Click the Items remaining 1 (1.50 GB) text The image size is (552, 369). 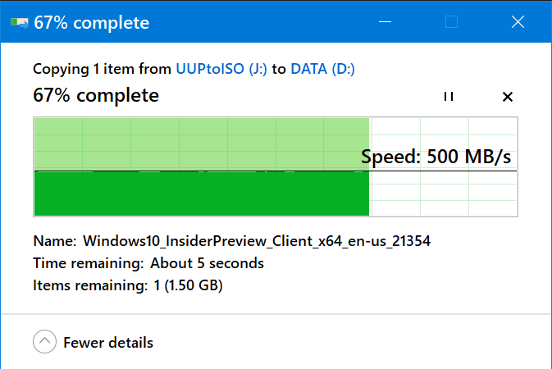point(128,285)
